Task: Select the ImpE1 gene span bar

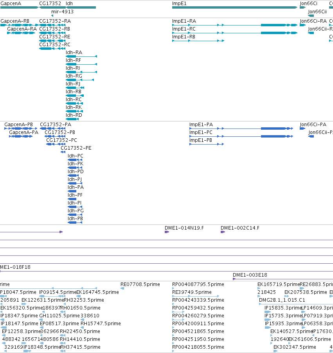Action: (235, 7)
